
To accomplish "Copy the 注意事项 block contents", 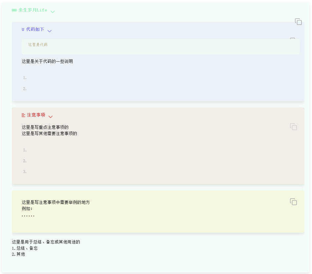I will pos(293,127).
